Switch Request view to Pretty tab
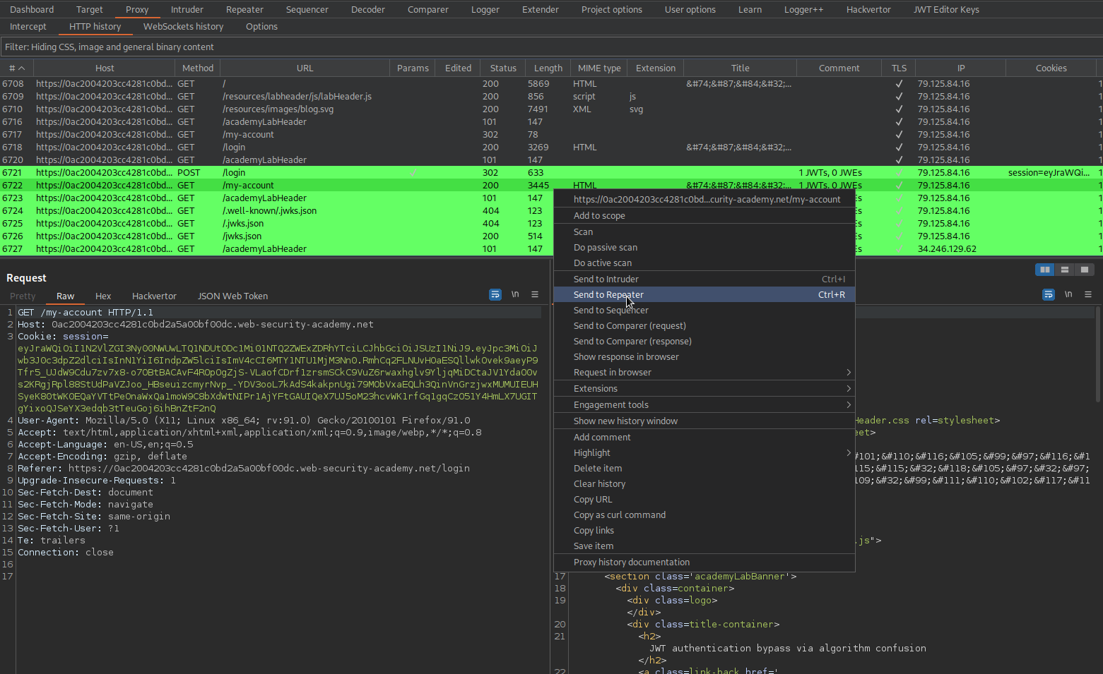Image resolution: width=1103 pixels, height=674 pixels. [23, 296]
